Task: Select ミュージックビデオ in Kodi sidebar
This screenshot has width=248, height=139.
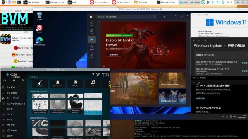Action: 16,103
